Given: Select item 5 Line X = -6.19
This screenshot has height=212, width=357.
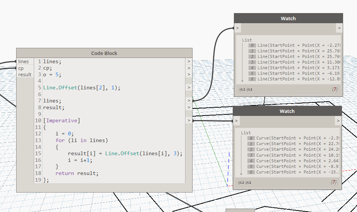Looking at the screenshot, I should pos(294,73).
